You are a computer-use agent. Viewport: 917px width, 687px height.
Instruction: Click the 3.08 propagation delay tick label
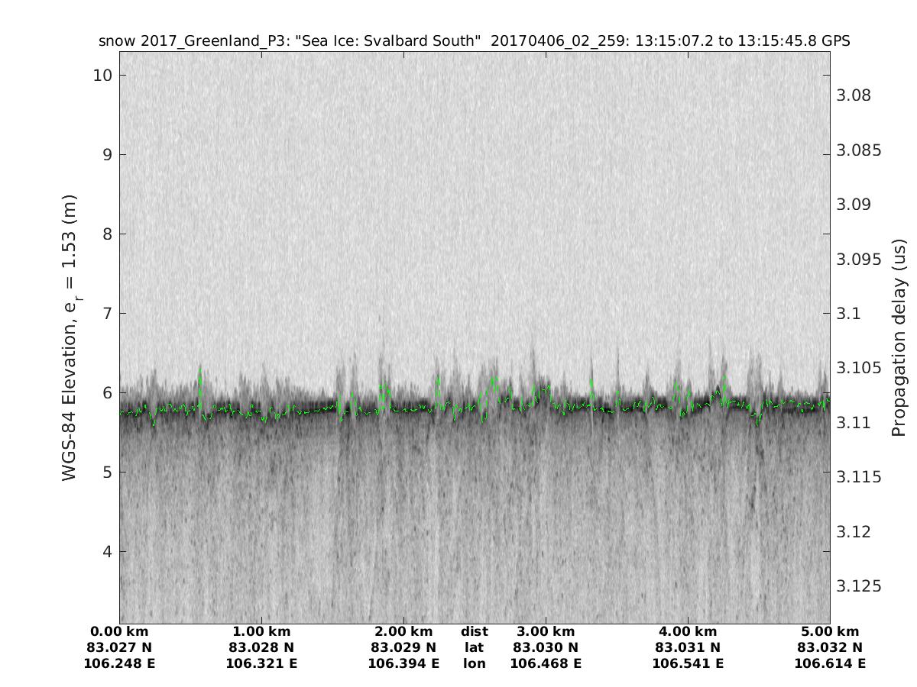[x=854, y=95]
